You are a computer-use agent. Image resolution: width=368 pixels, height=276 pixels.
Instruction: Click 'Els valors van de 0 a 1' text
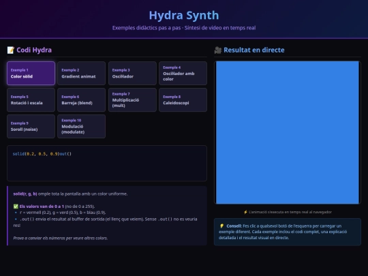[x=42, y=206]
